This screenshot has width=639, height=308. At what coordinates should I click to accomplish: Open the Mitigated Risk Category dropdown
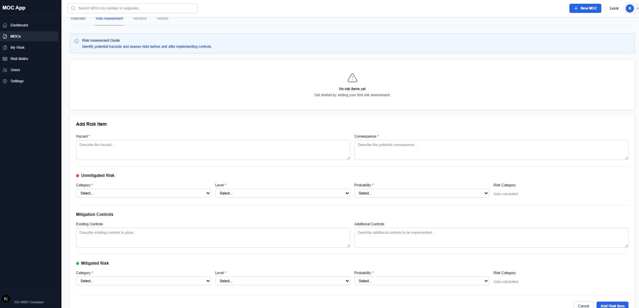coord(143,281)
